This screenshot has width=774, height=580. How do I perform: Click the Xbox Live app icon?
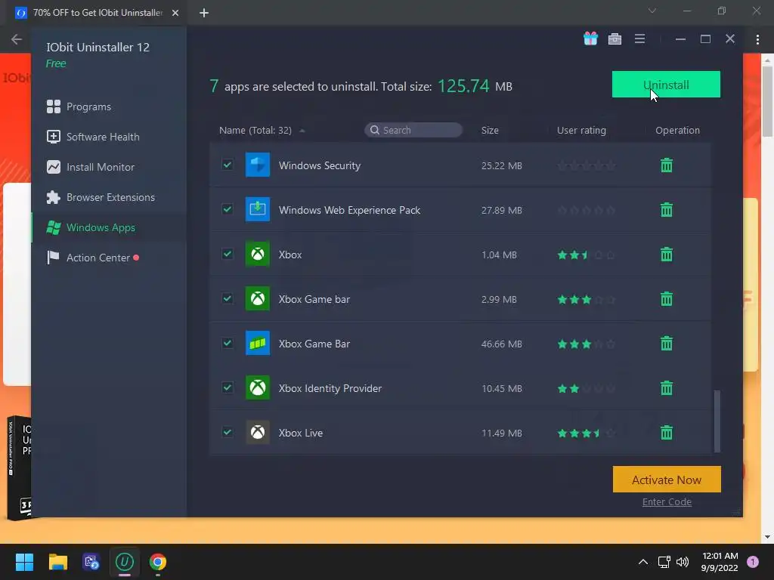(258, 433)
